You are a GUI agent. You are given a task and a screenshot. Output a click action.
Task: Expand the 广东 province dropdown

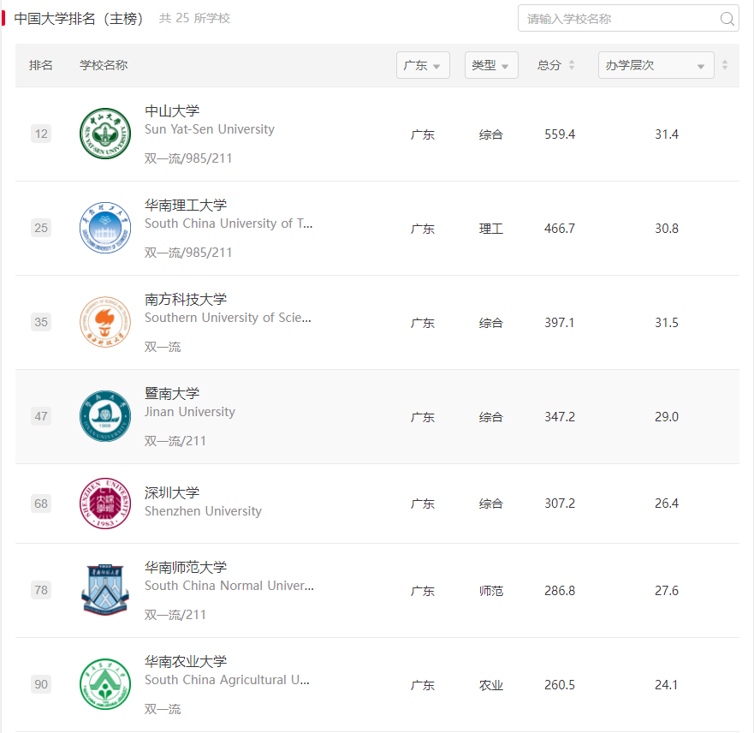coord(423,65)
